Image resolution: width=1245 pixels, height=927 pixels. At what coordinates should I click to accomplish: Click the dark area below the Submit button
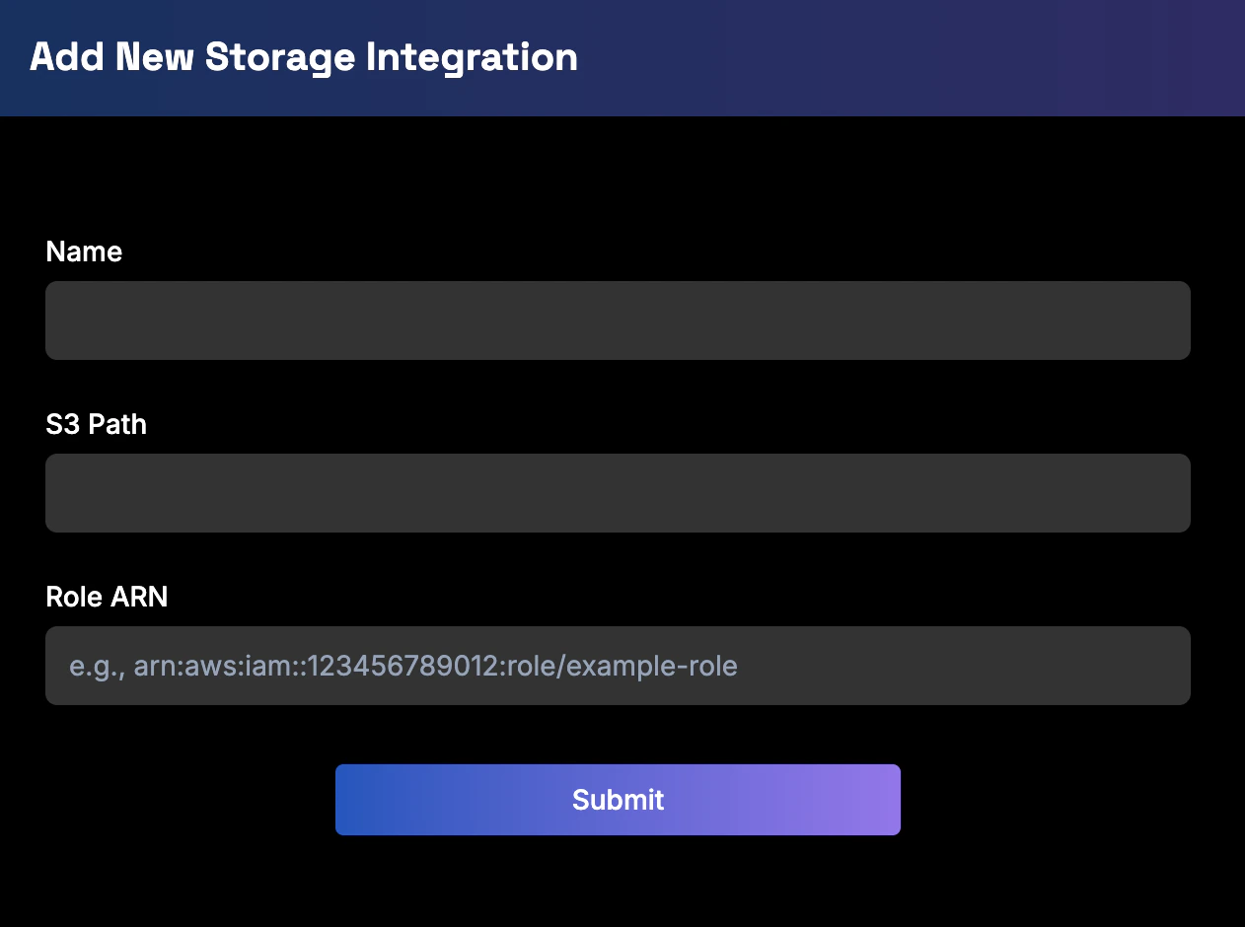(618, 888)
